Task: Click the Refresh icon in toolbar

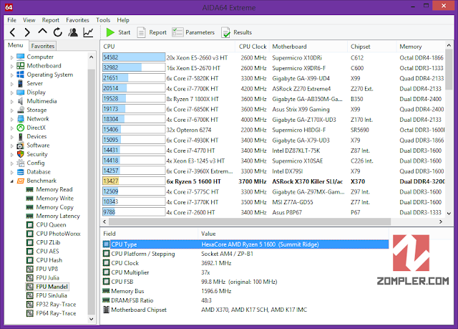Action: point(58,32)
